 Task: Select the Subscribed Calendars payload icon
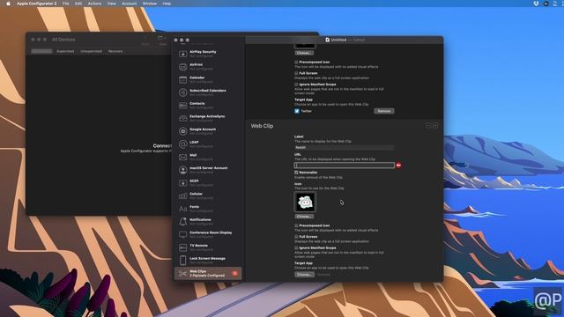(182, 92)
